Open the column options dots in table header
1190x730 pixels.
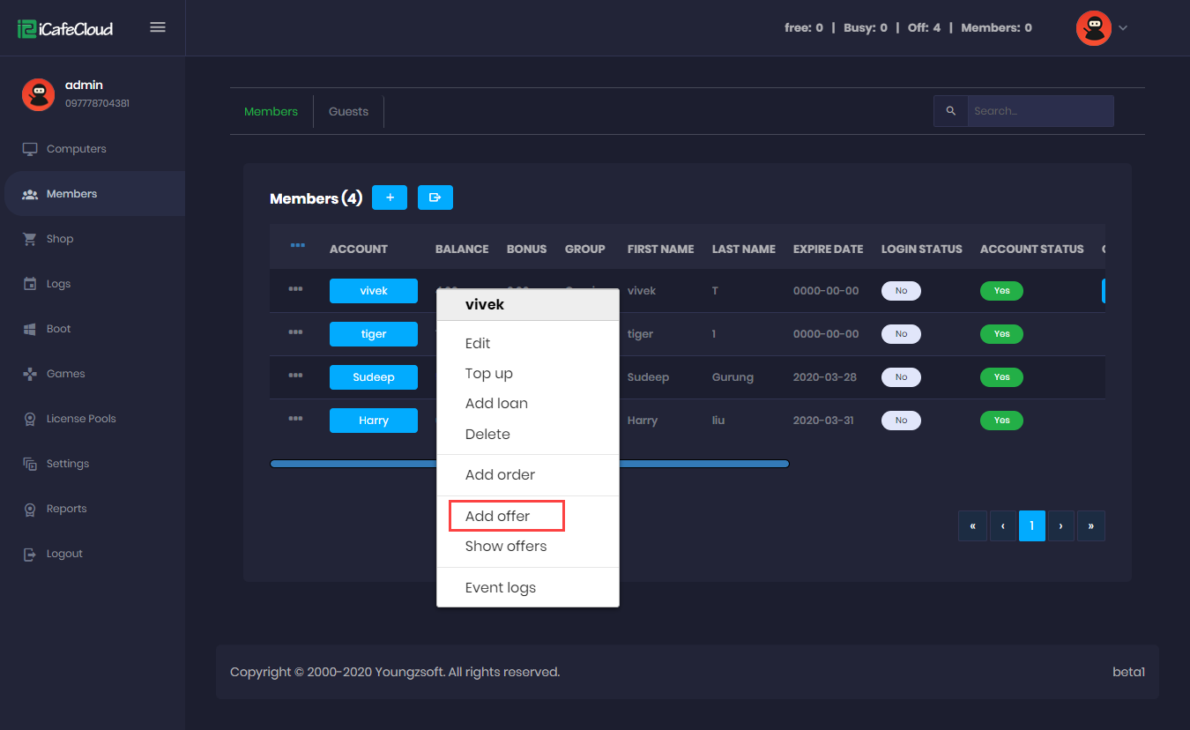pos(297,245)
